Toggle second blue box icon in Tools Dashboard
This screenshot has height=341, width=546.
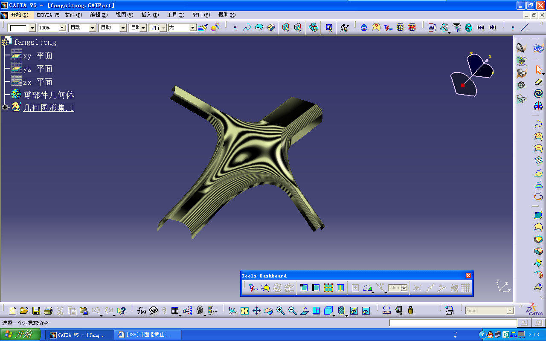[316, 288]
